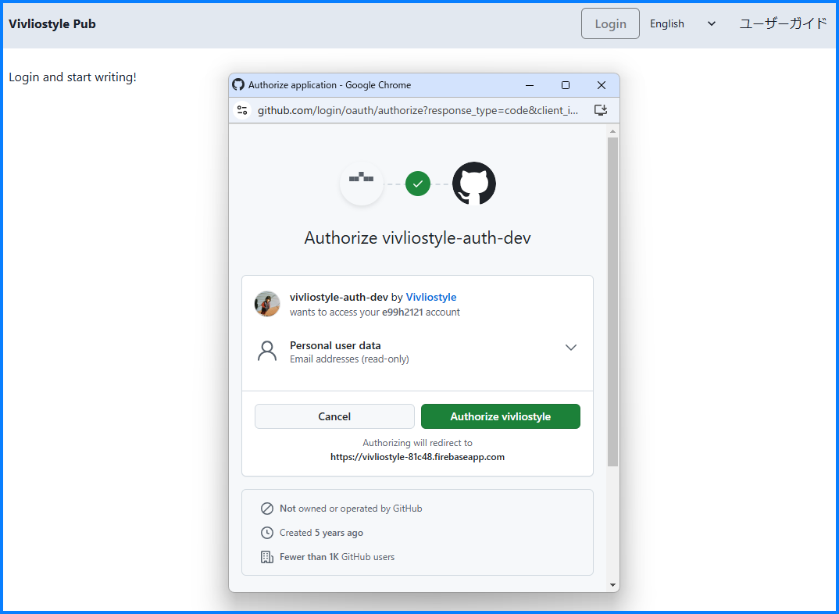The image size is (839, 614).
Task: Click the vivliostyle app logo circle
Action: point(362,184)
